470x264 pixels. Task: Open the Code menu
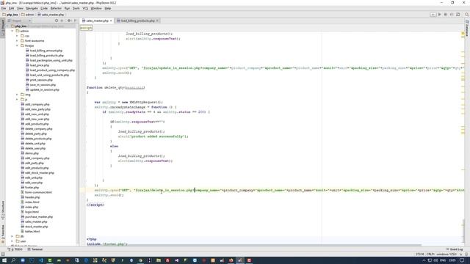pos(44,8)
